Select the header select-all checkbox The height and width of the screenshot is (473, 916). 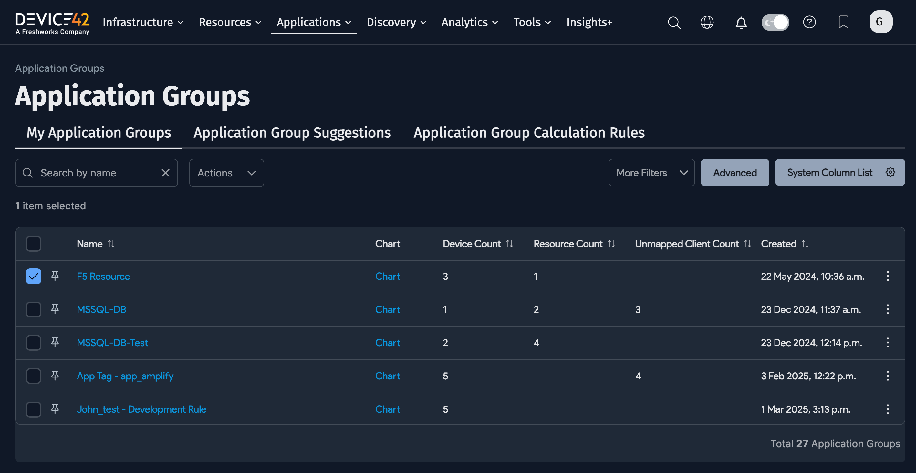click(x=33, y=244)
